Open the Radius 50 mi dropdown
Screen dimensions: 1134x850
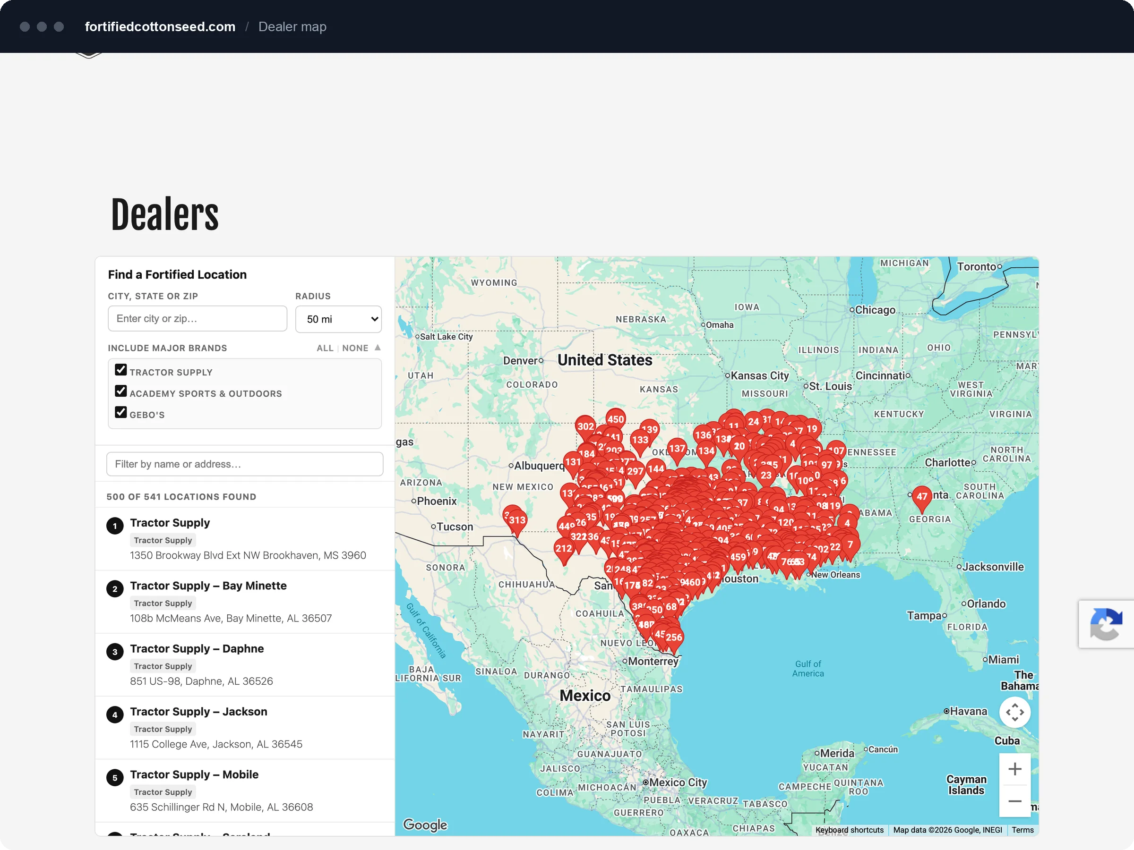point(338,319)
